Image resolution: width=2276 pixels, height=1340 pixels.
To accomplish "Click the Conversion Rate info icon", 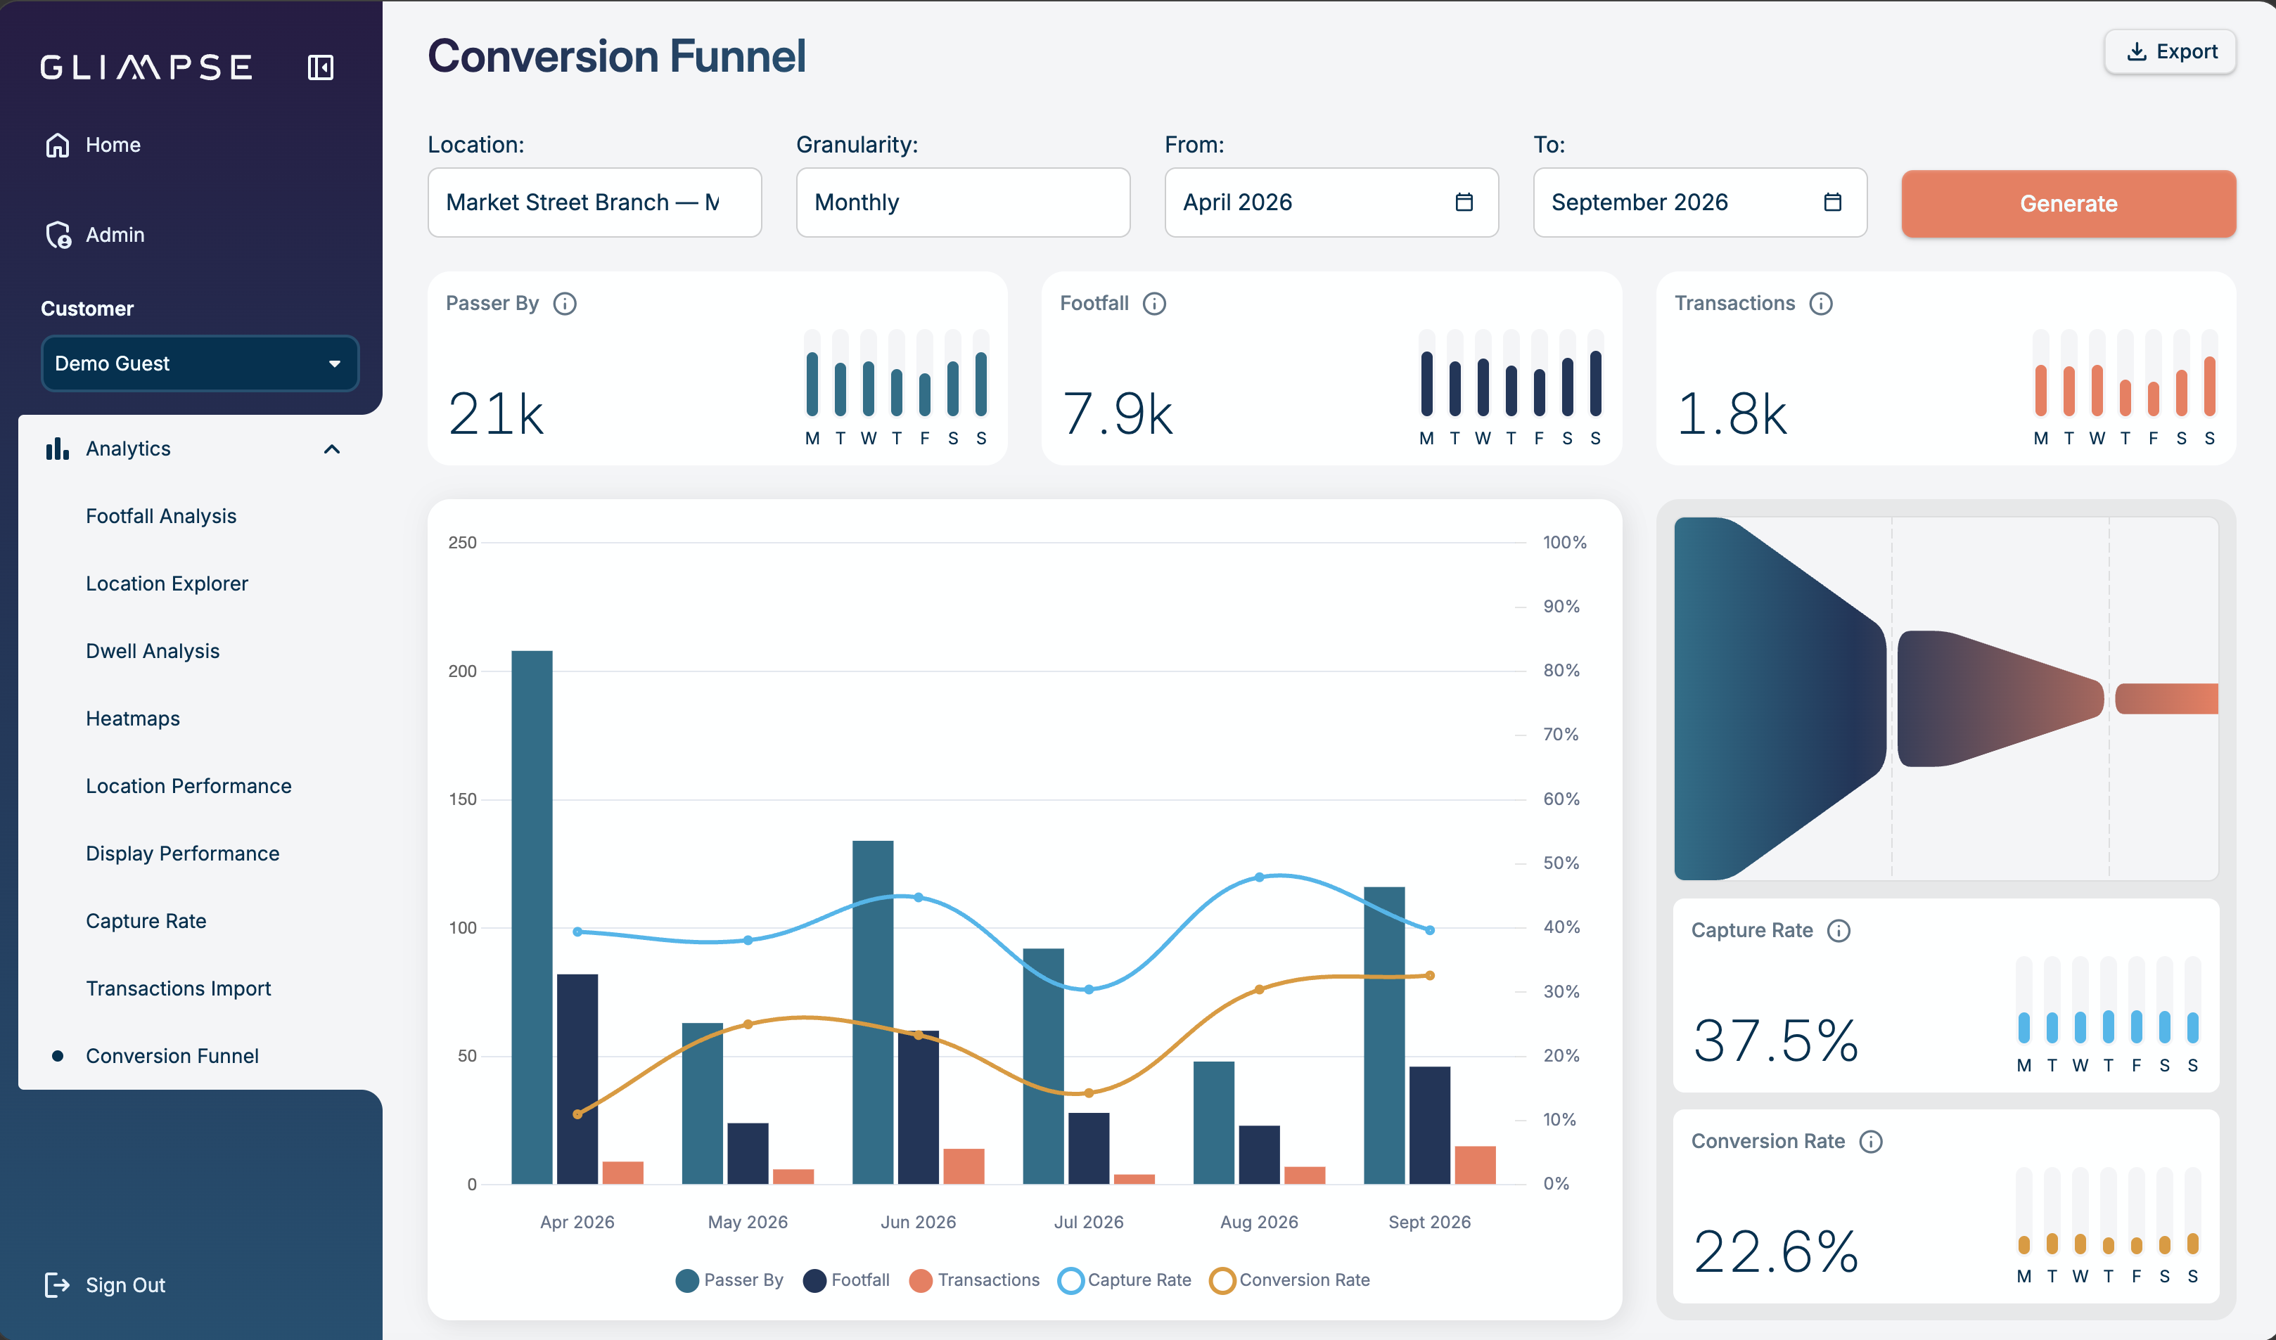I will [1870, 1141].
